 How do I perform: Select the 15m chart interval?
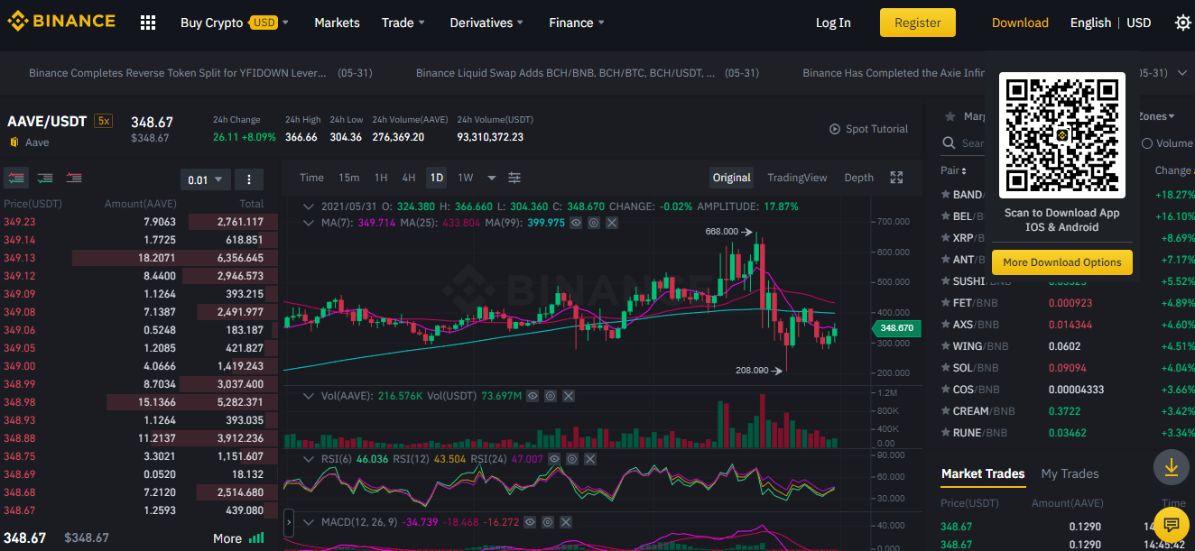coord(349,178)
